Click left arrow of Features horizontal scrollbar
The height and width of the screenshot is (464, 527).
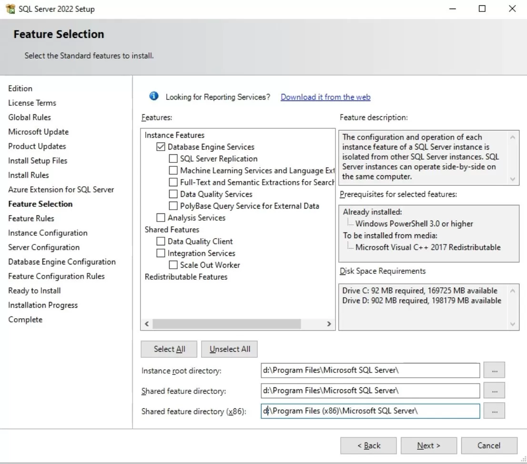coord(147,324)
